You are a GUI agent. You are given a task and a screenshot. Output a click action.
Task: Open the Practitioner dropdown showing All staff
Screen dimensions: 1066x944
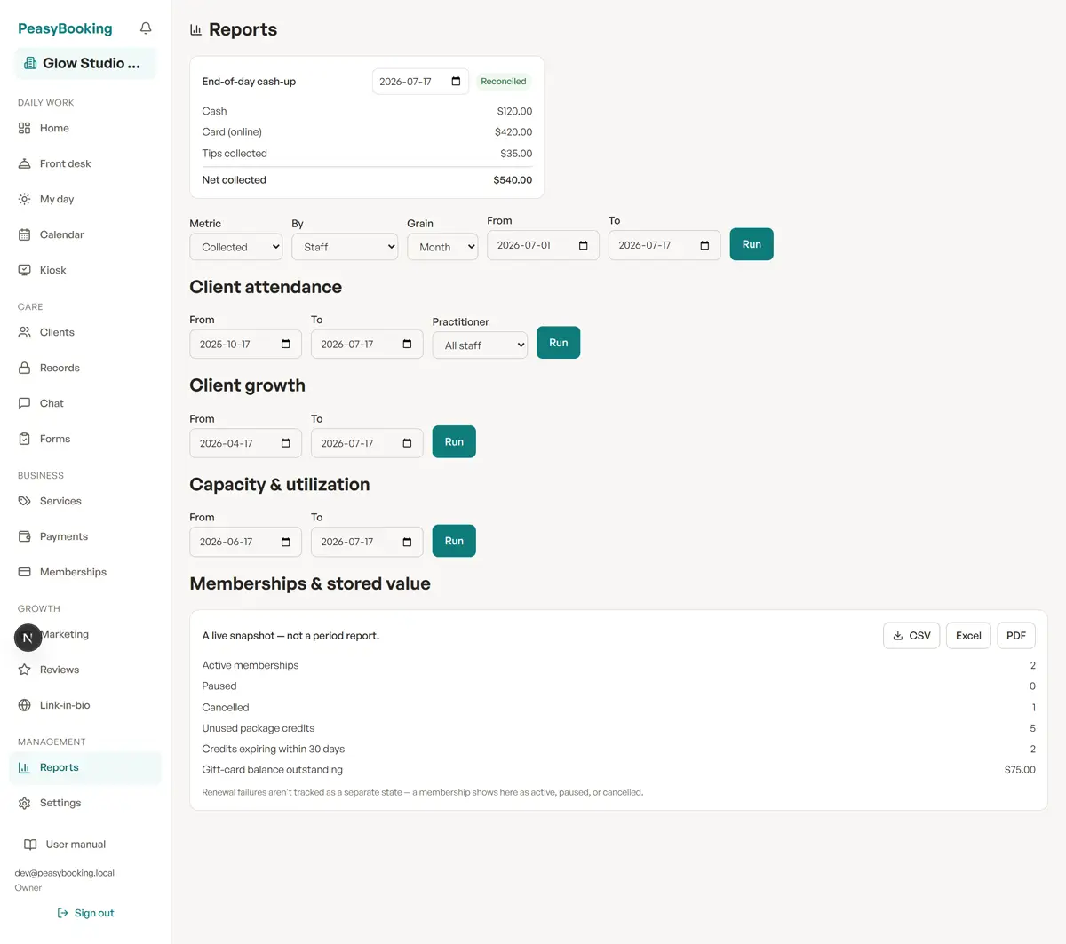(x=480, y=345)
